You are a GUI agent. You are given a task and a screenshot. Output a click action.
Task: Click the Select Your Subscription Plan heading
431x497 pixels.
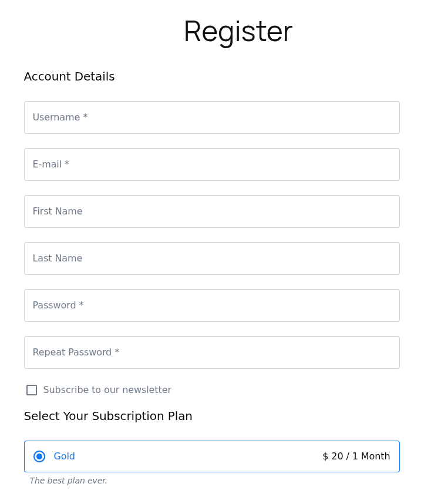108,416
